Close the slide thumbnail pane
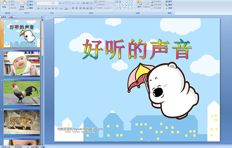The width and height of the screenshot is (232, 148). tap(42, 17)
